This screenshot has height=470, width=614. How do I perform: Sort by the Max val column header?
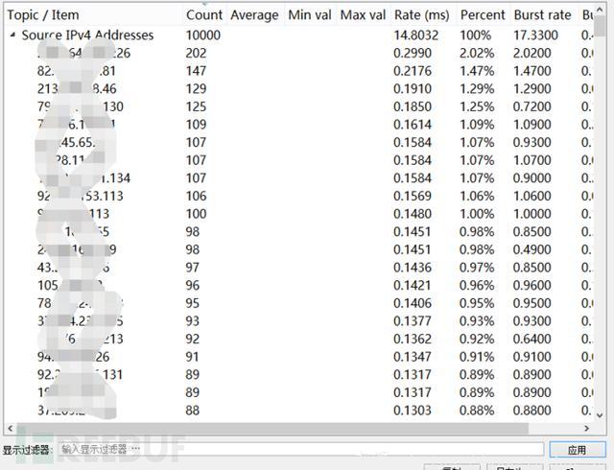click(363, 15)
